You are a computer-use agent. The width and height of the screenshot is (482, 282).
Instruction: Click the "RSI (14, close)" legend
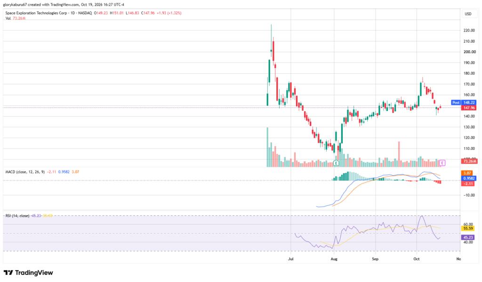(x=17, y=216)
